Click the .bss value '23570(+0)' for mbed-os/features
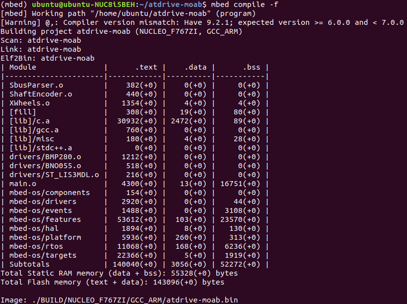407x304 pixels. (240, 219)
